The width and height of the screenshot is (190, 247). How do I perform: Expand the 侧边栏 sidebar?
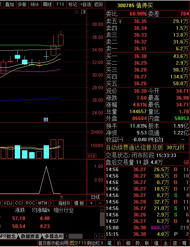click(95, 243)
